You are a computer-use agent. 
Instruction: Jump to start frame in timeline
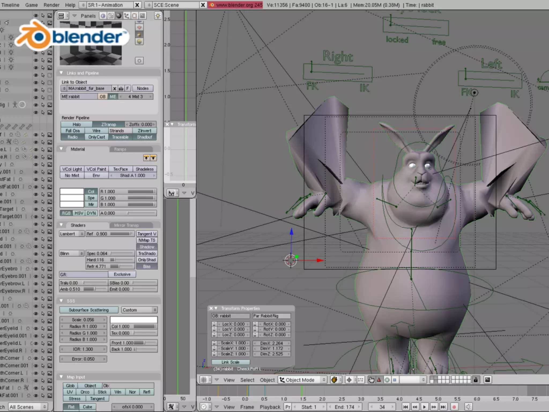pos(406,407)
